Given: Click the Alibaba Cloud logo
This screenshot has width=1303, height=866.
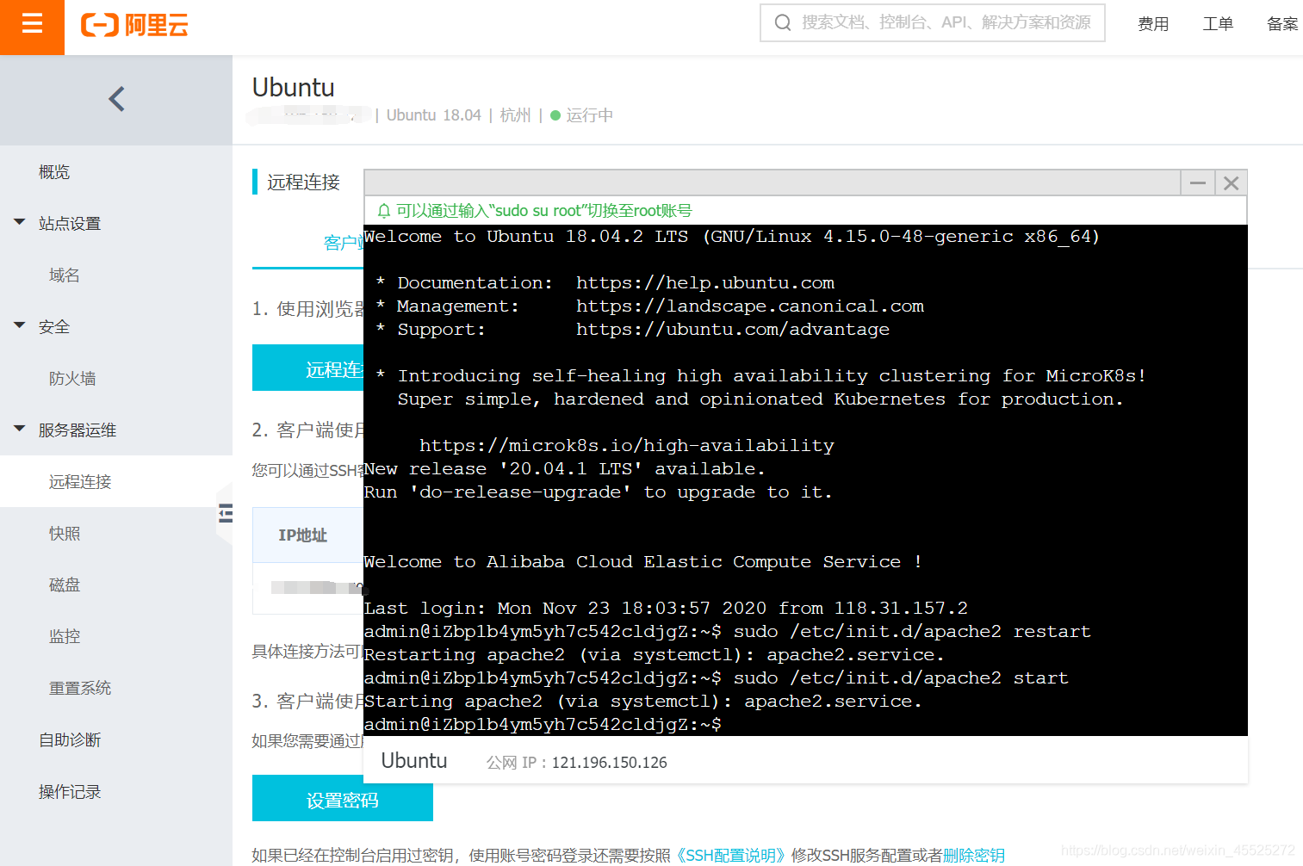Looking at the screenshot, I should [134, 25].
